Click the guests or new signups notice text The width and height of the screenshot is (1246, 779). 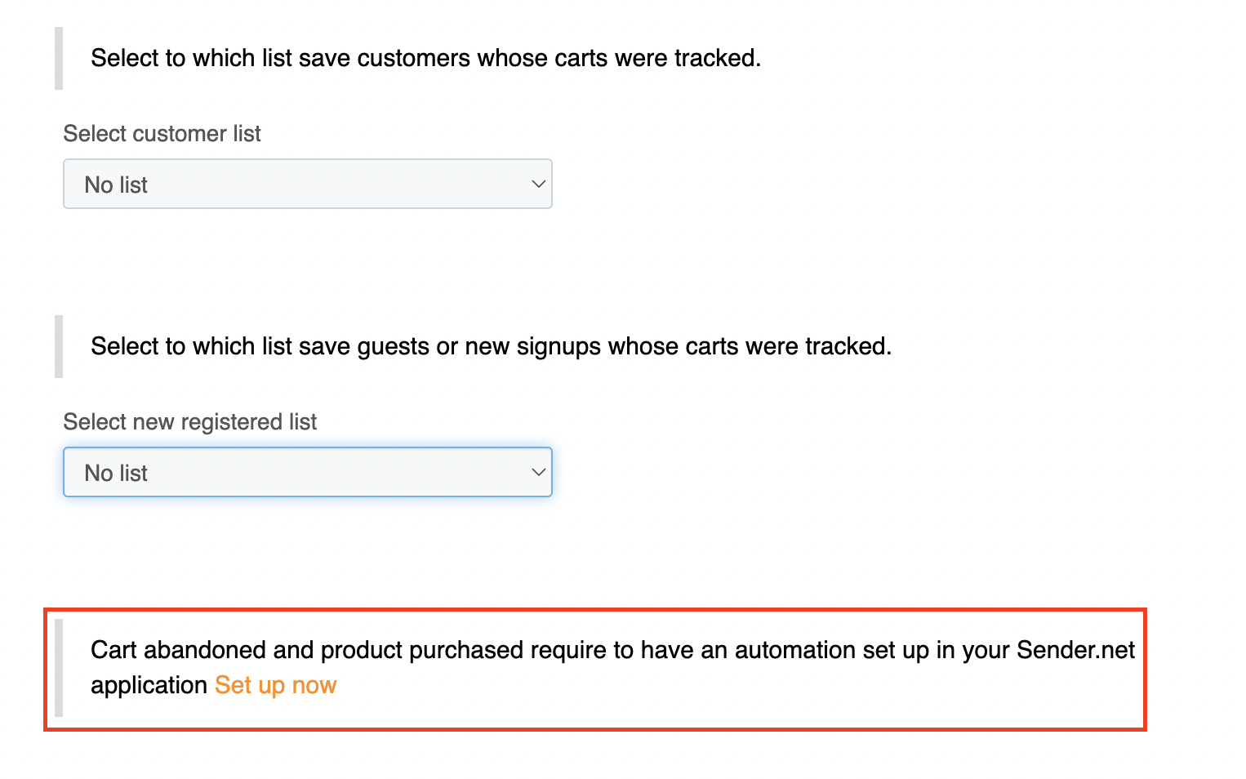click(491, 346)
